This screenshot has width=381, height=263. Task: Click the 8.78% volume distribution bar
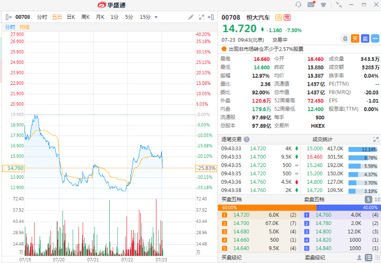tap(363, 158)
